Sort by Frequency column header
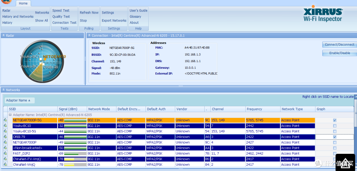Screen dimensions: 357x171 263,109
